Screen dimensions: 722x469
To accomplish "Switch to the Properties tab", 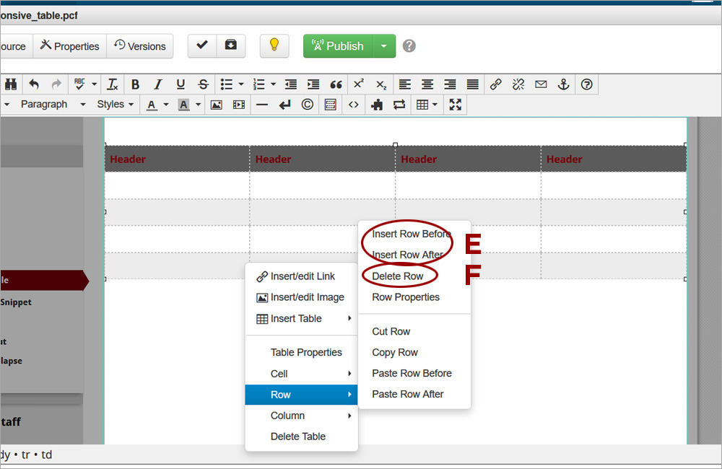I will coord(69,45).
